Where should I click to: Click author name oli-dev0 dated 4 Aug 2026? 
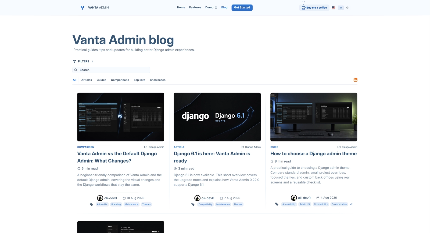(x=304, y=198)
